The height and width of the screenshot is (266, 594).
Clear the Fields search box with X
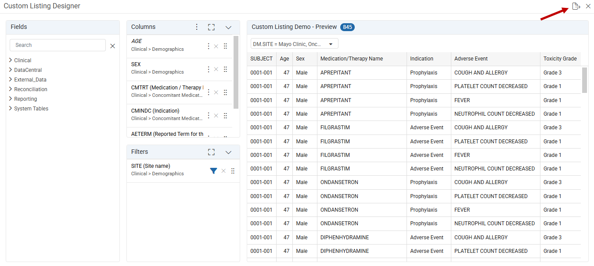click(x=112, y=46)
